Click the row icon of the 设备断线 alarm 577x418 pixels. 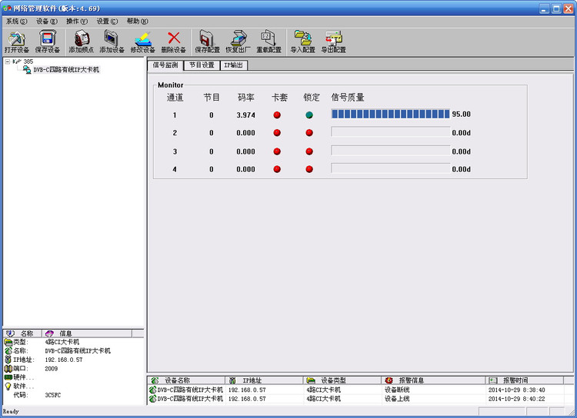click(x=153, y=390)
